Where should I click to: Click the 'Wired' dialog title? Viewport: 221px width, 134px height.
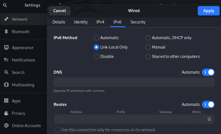(134, 11)
